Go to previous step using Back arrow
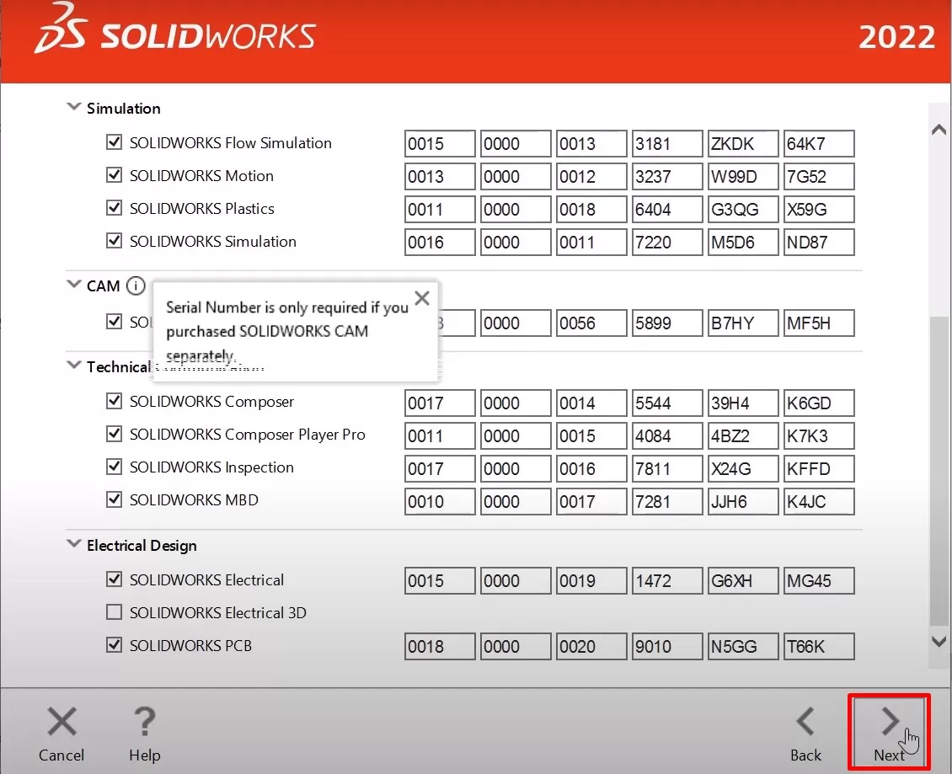Viewport: 952px width, 774px height. [x=805, y=723]
